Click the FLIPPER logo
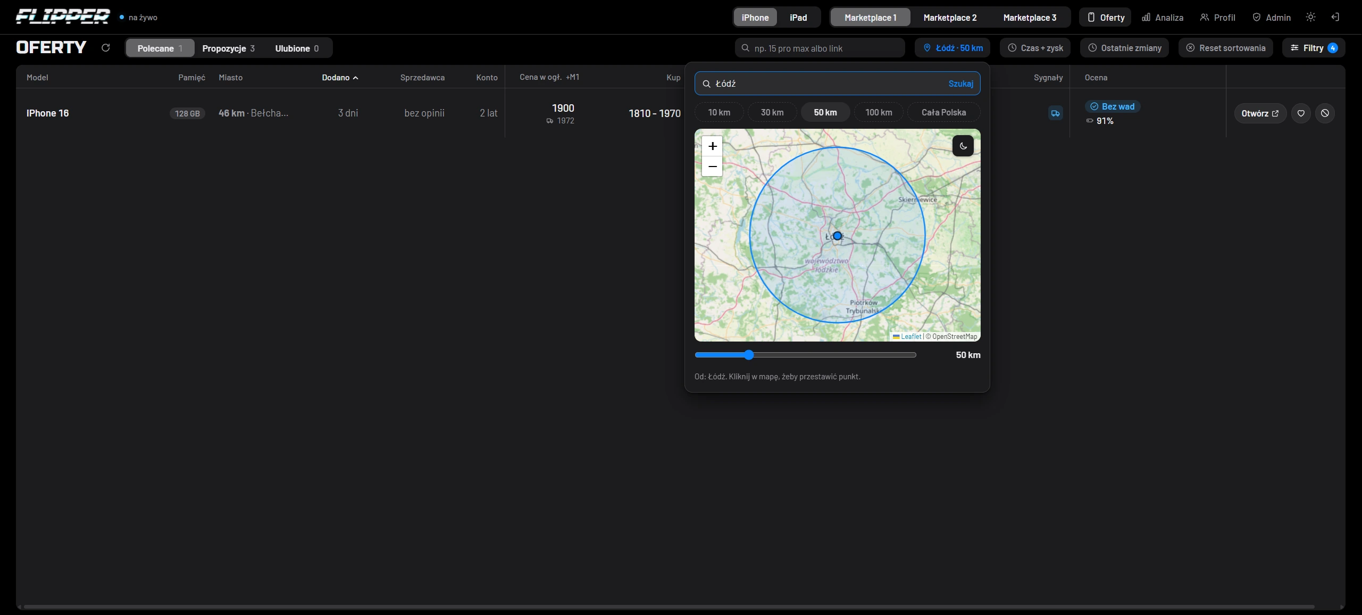 coord(63,17)
